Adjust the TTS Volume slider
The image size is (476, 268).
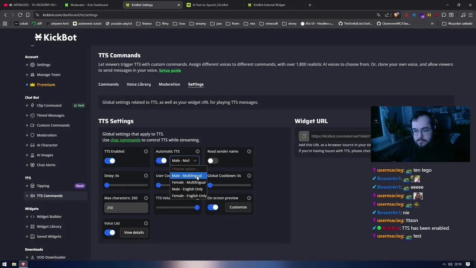tap(178, 207)
